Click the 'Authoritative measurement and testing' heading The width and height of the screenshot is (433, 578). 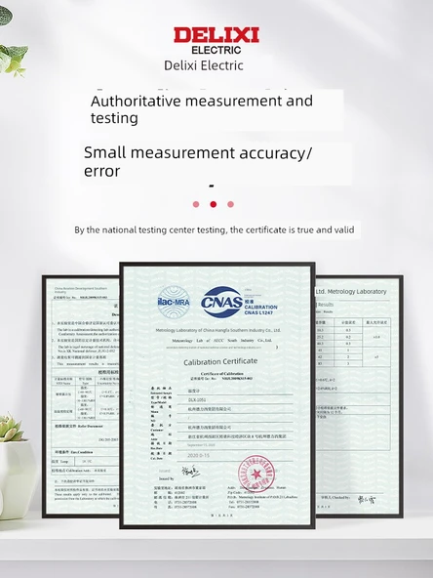(x=202, y=109)
